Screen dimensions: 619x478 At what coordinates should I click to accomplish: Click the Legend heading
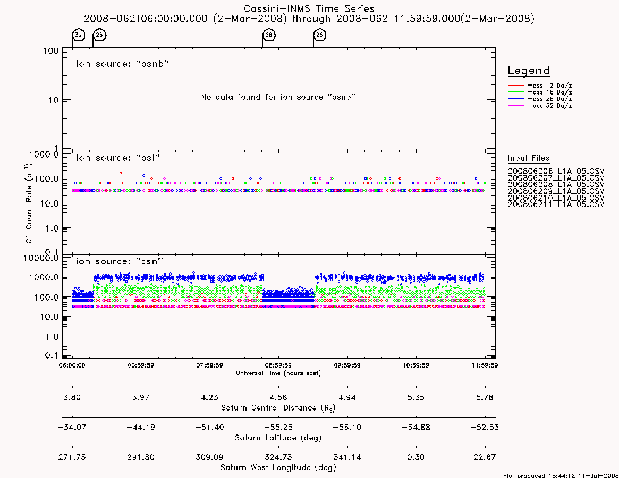pos(529,71)
